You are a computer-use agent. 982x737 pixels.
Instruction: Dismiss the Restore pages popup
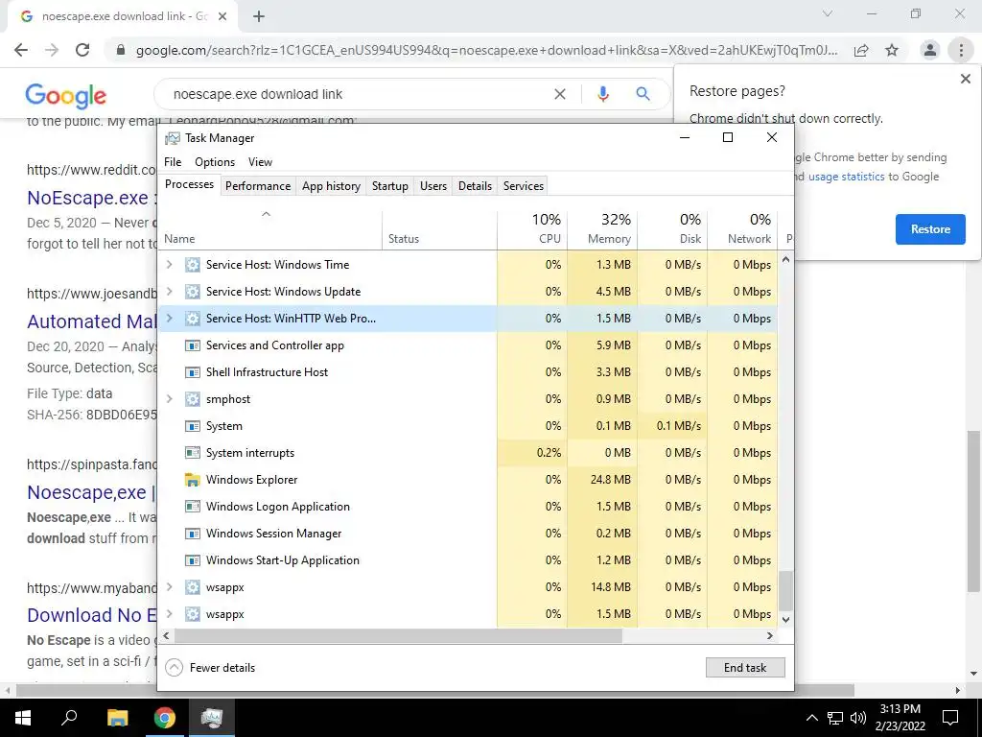tap(965, 79)
